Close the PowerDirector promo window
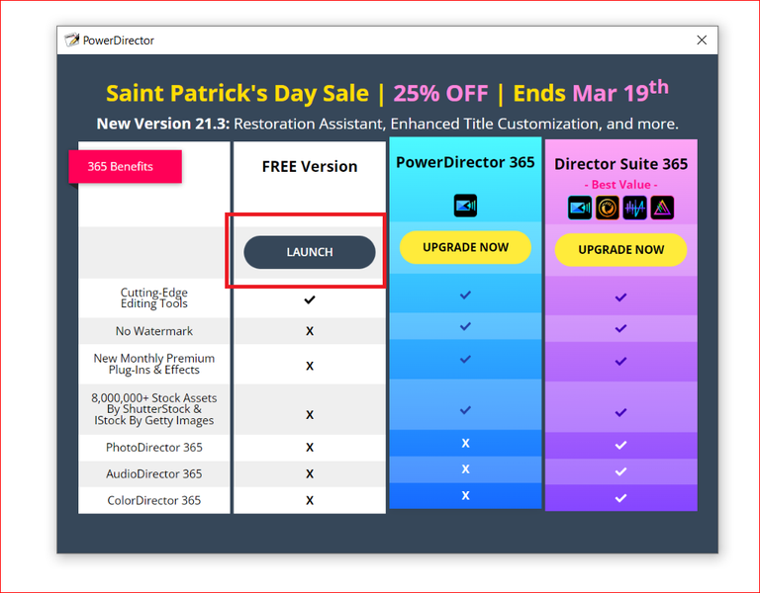 coord(702,41)
